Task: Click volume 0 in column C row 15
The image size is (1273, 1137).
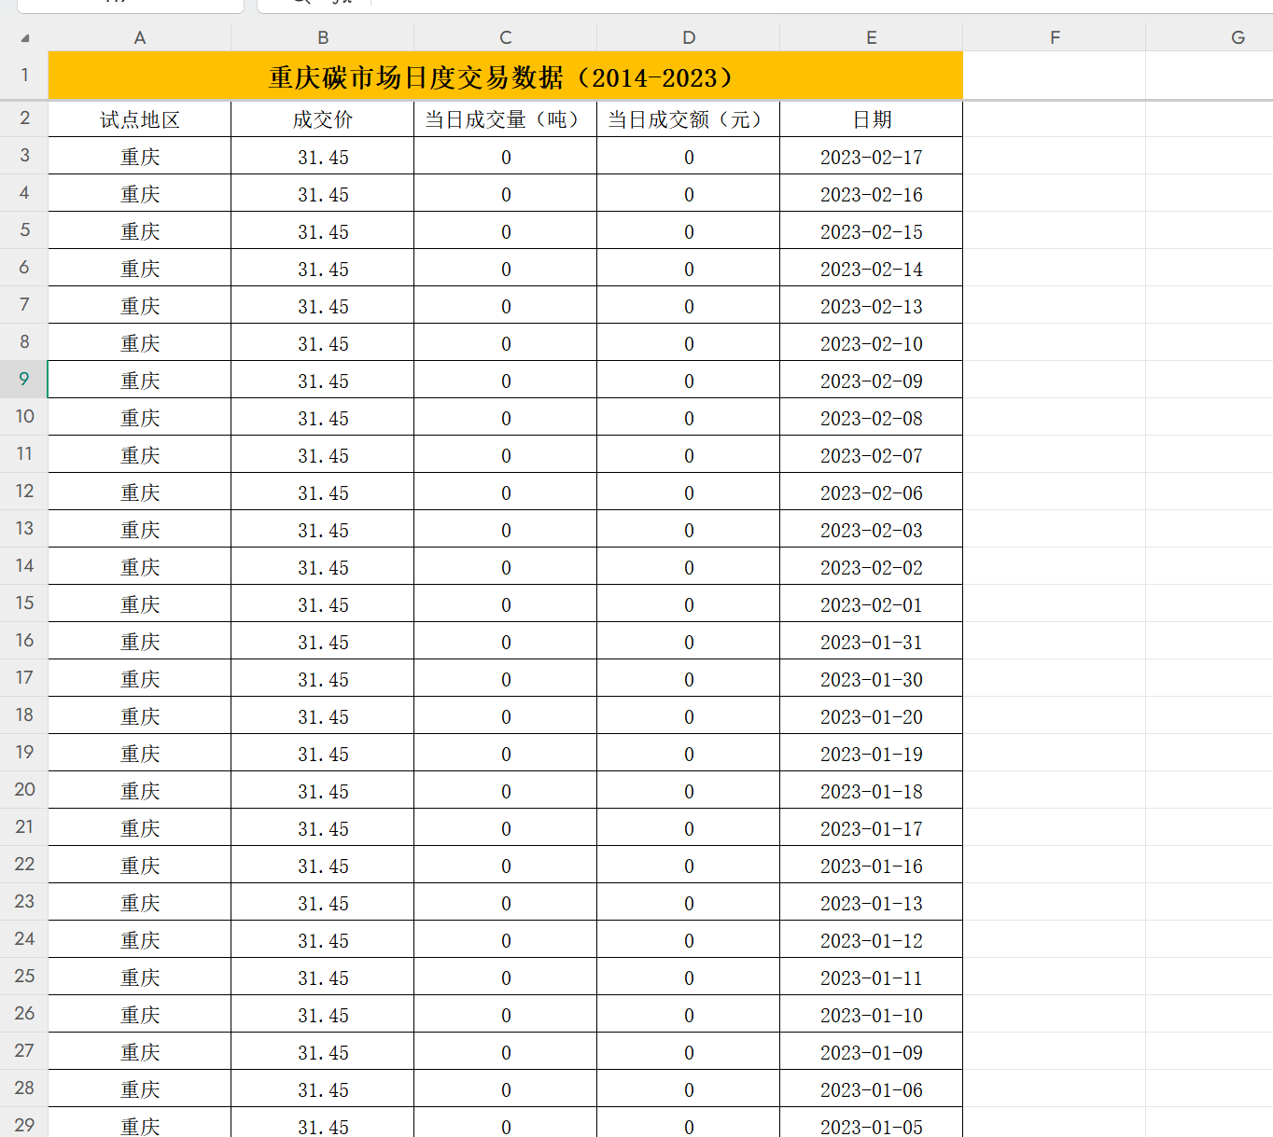Action: 506,604
